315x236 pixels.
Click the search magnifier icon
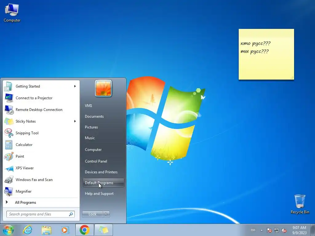pyautogui.click(x=71, y=214)
